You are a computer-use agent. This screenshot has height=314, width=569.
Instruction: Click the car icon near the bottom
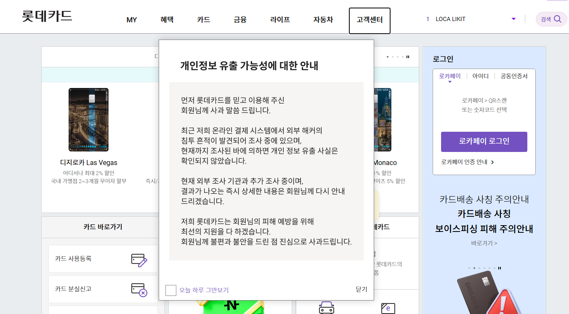click(x=327, y=307)
